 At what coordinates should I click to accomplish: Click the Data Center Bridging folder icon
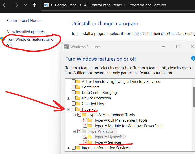tap(78, 92)
